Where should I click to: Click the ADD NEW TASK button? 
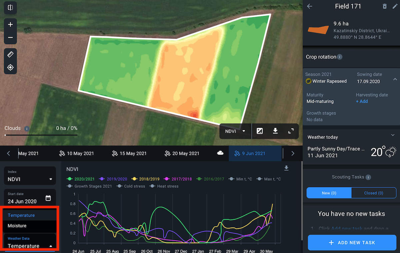tap(352, 242)
